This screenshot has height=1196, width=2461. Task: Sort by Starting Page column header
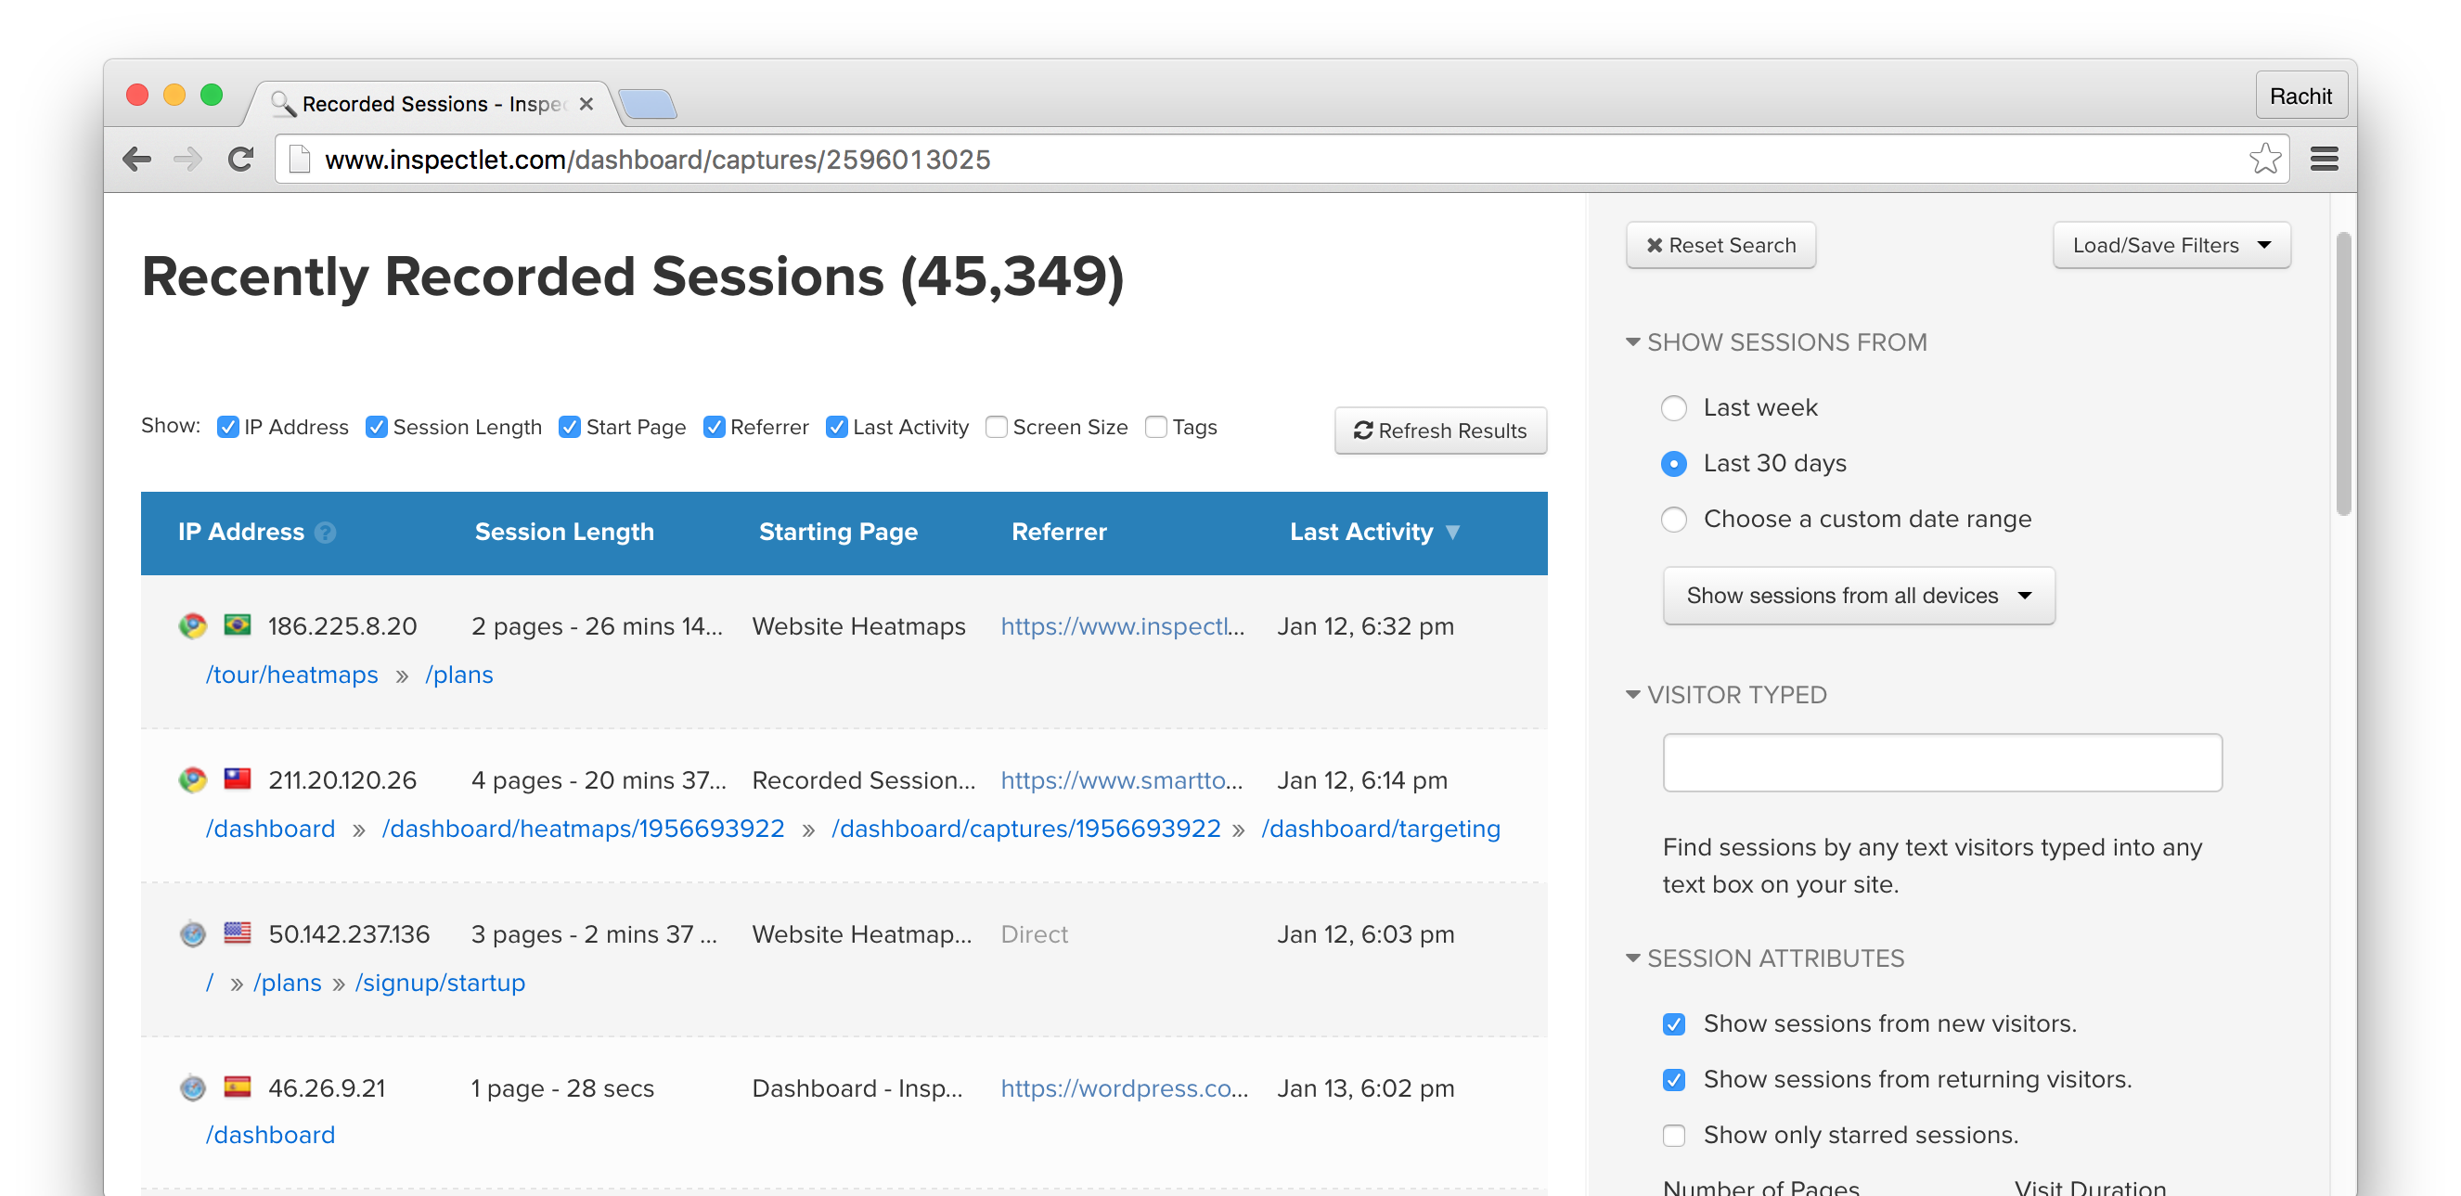click(x=838, y=532)
